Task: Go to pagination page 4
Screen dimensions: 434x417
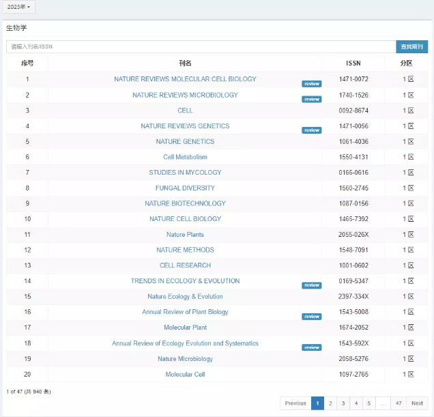Action: click(x=356, y=403)
